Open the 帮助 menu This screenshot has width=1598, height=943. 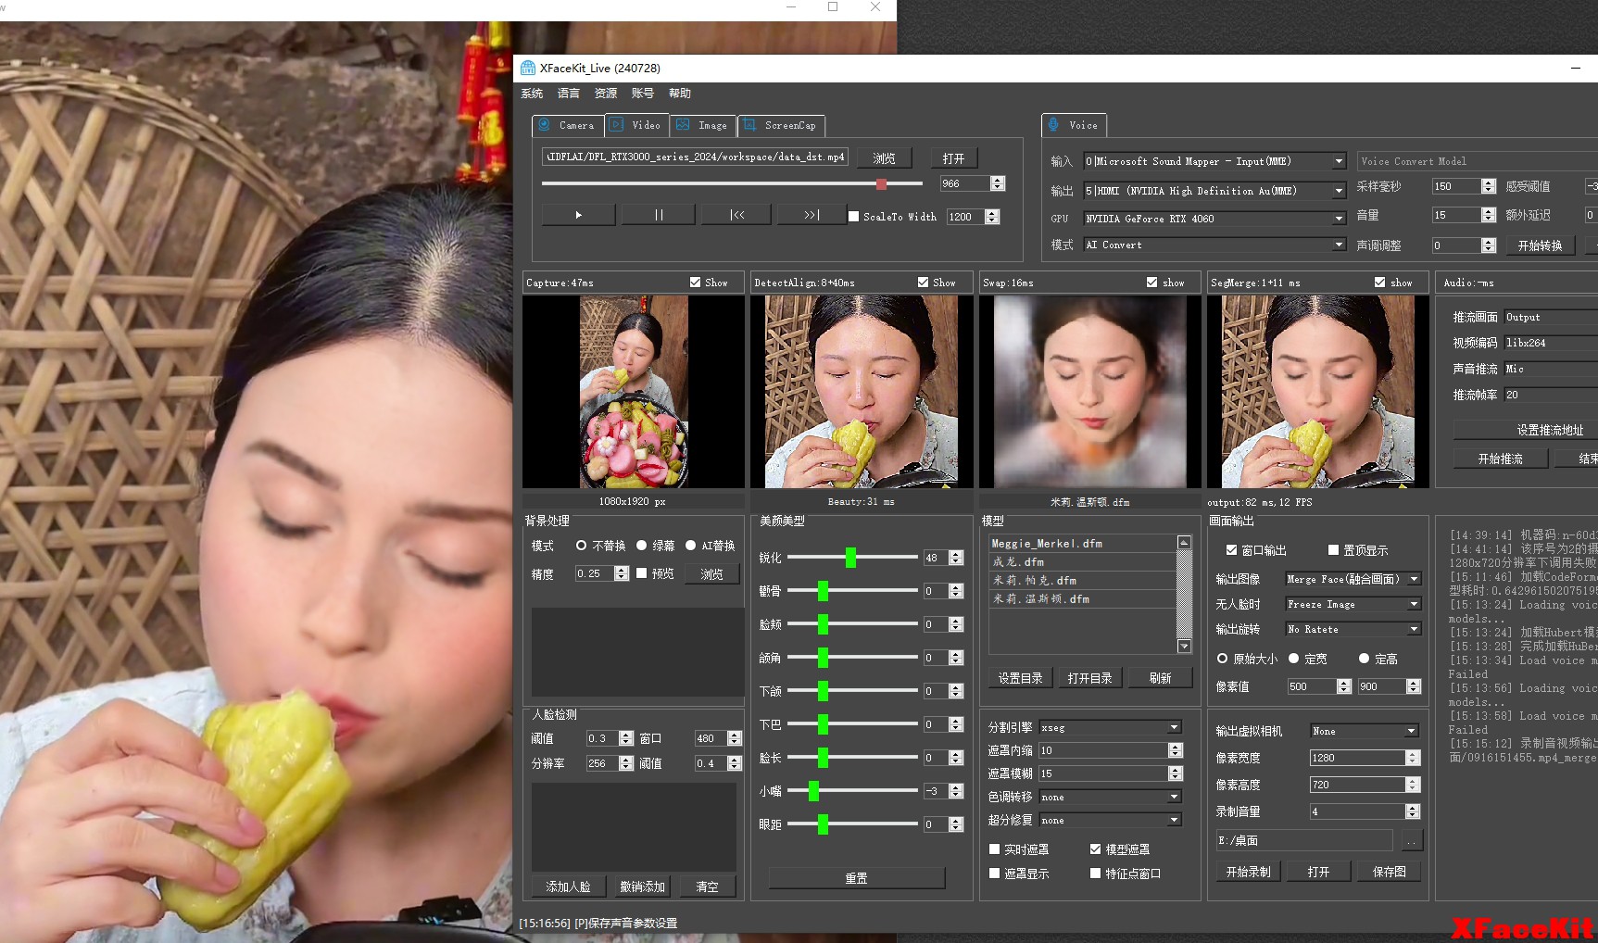pos(680,94)
